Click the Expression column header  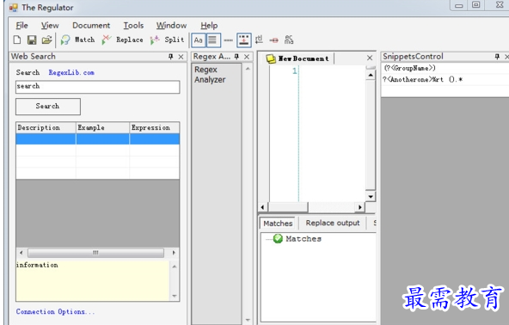[x=154, y=127]
